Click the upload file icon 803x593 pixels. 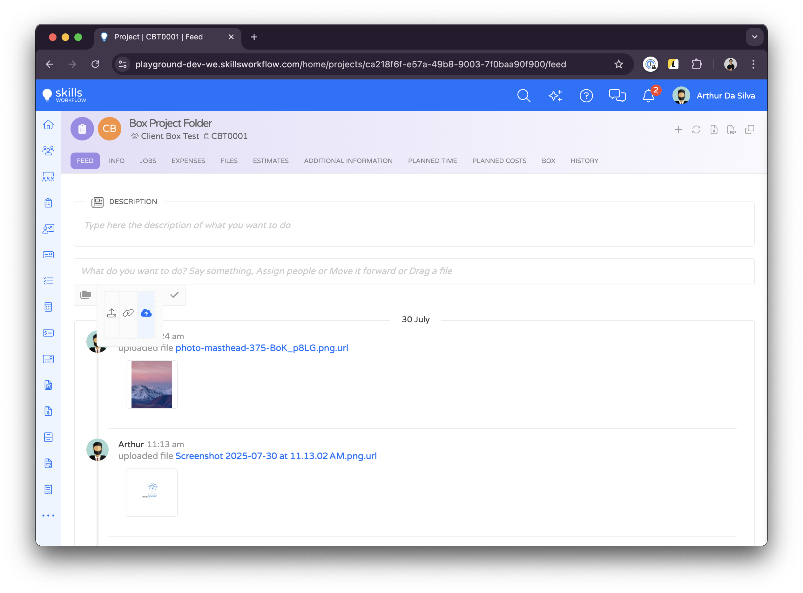coord(111,313)
